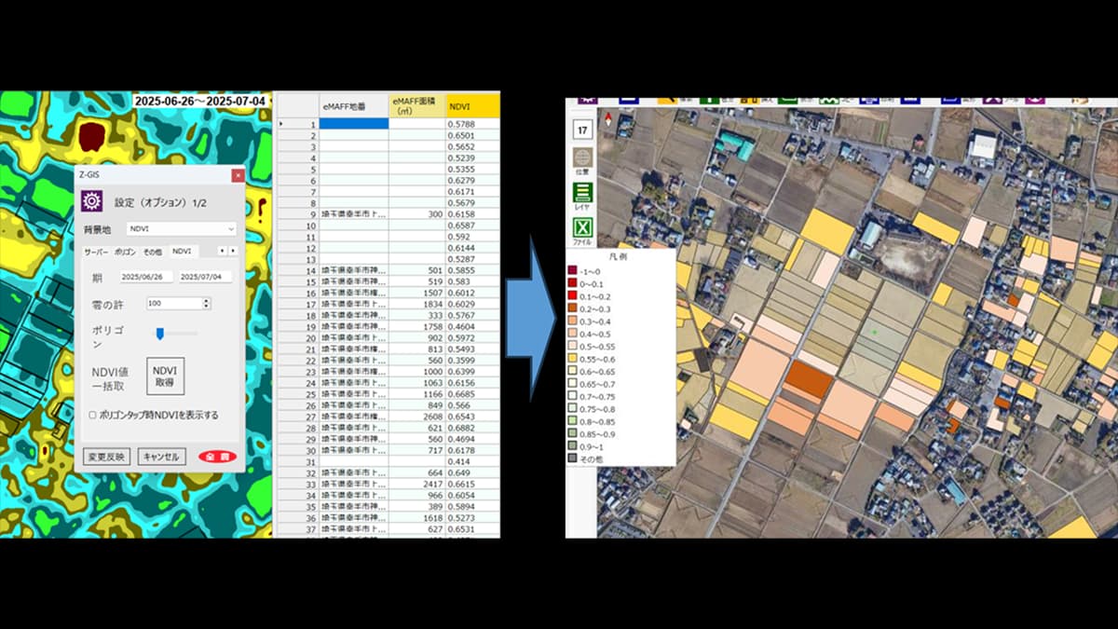
Task: Click the red oval 全画 icon
Action: pyautogui.click(x=217, y=457)
